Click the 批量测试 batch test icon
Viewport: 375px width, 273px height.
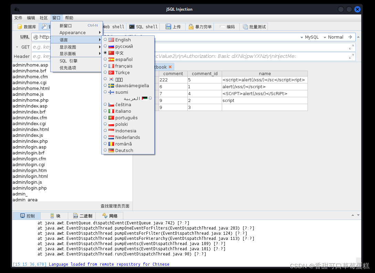(x=245, y=27)
